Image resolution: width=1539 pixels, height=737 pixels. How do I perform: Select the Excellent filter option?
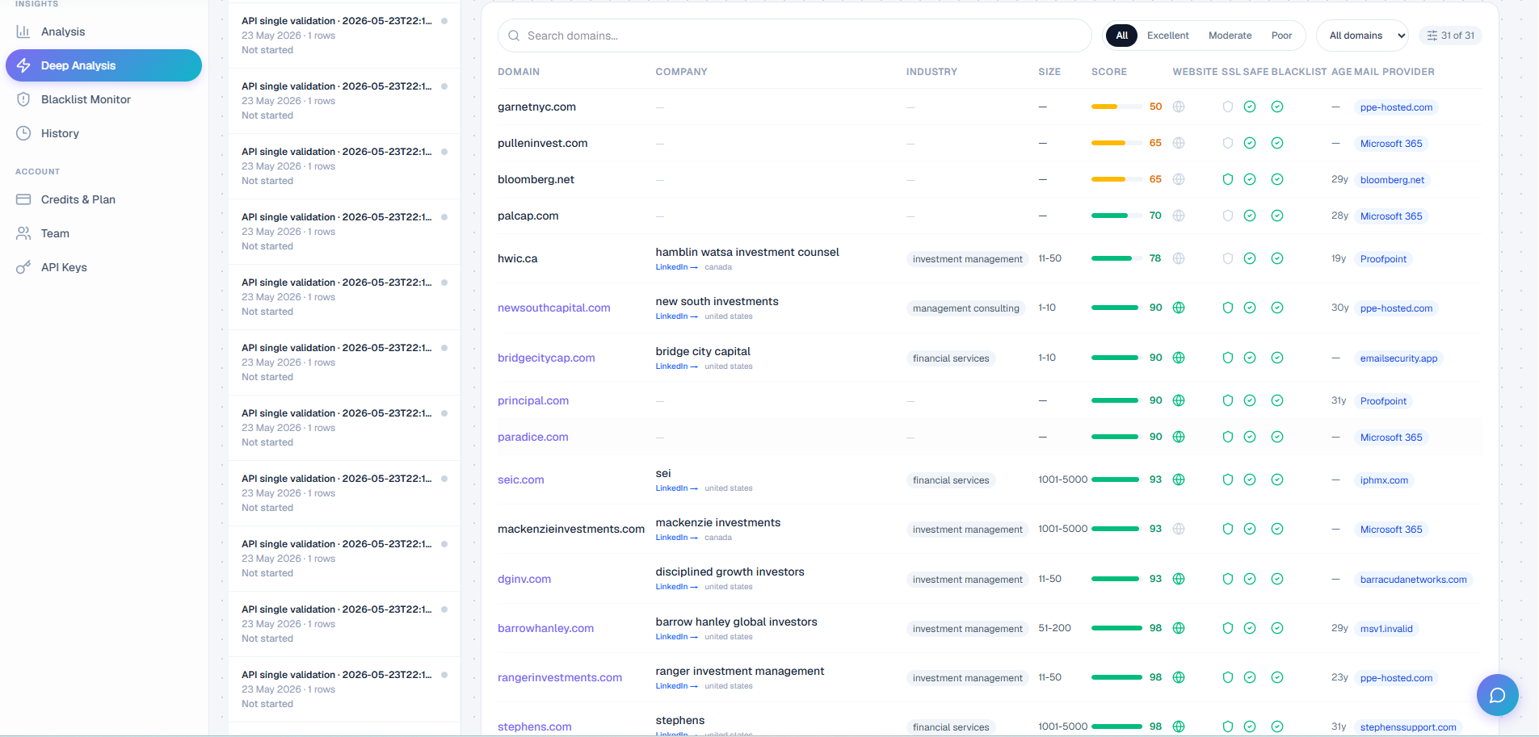[1167, 36]
